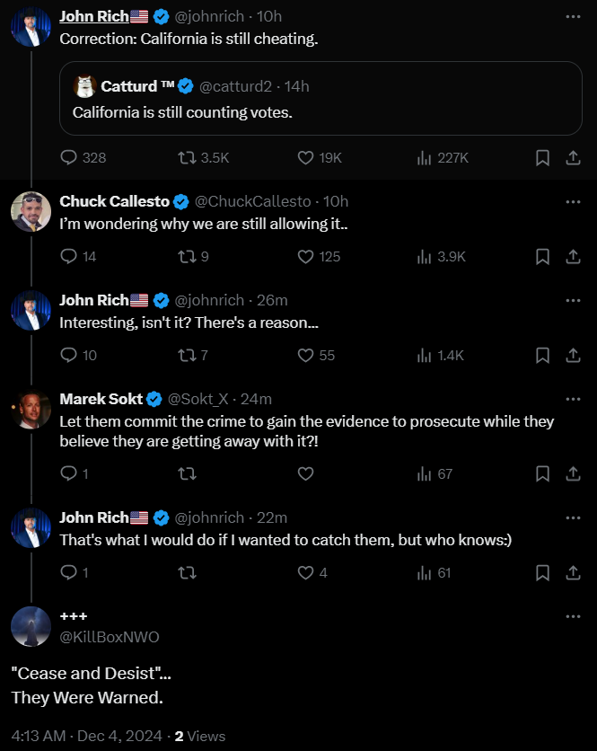Click KillBoxNWO's profile avatar

pyautogui.click(x=31, y=626)
